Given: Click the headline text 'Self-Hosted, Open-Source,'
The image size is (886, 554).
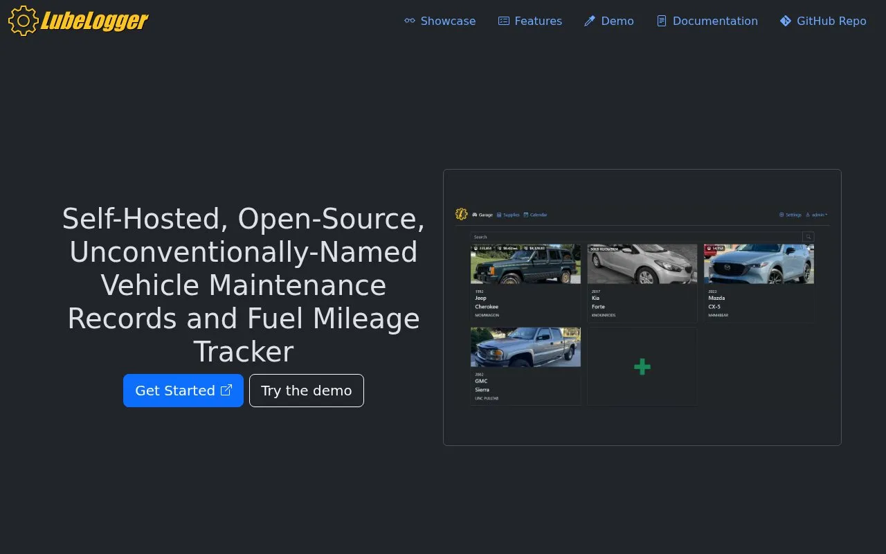Looking at the screenshot, I should (244, 219).
